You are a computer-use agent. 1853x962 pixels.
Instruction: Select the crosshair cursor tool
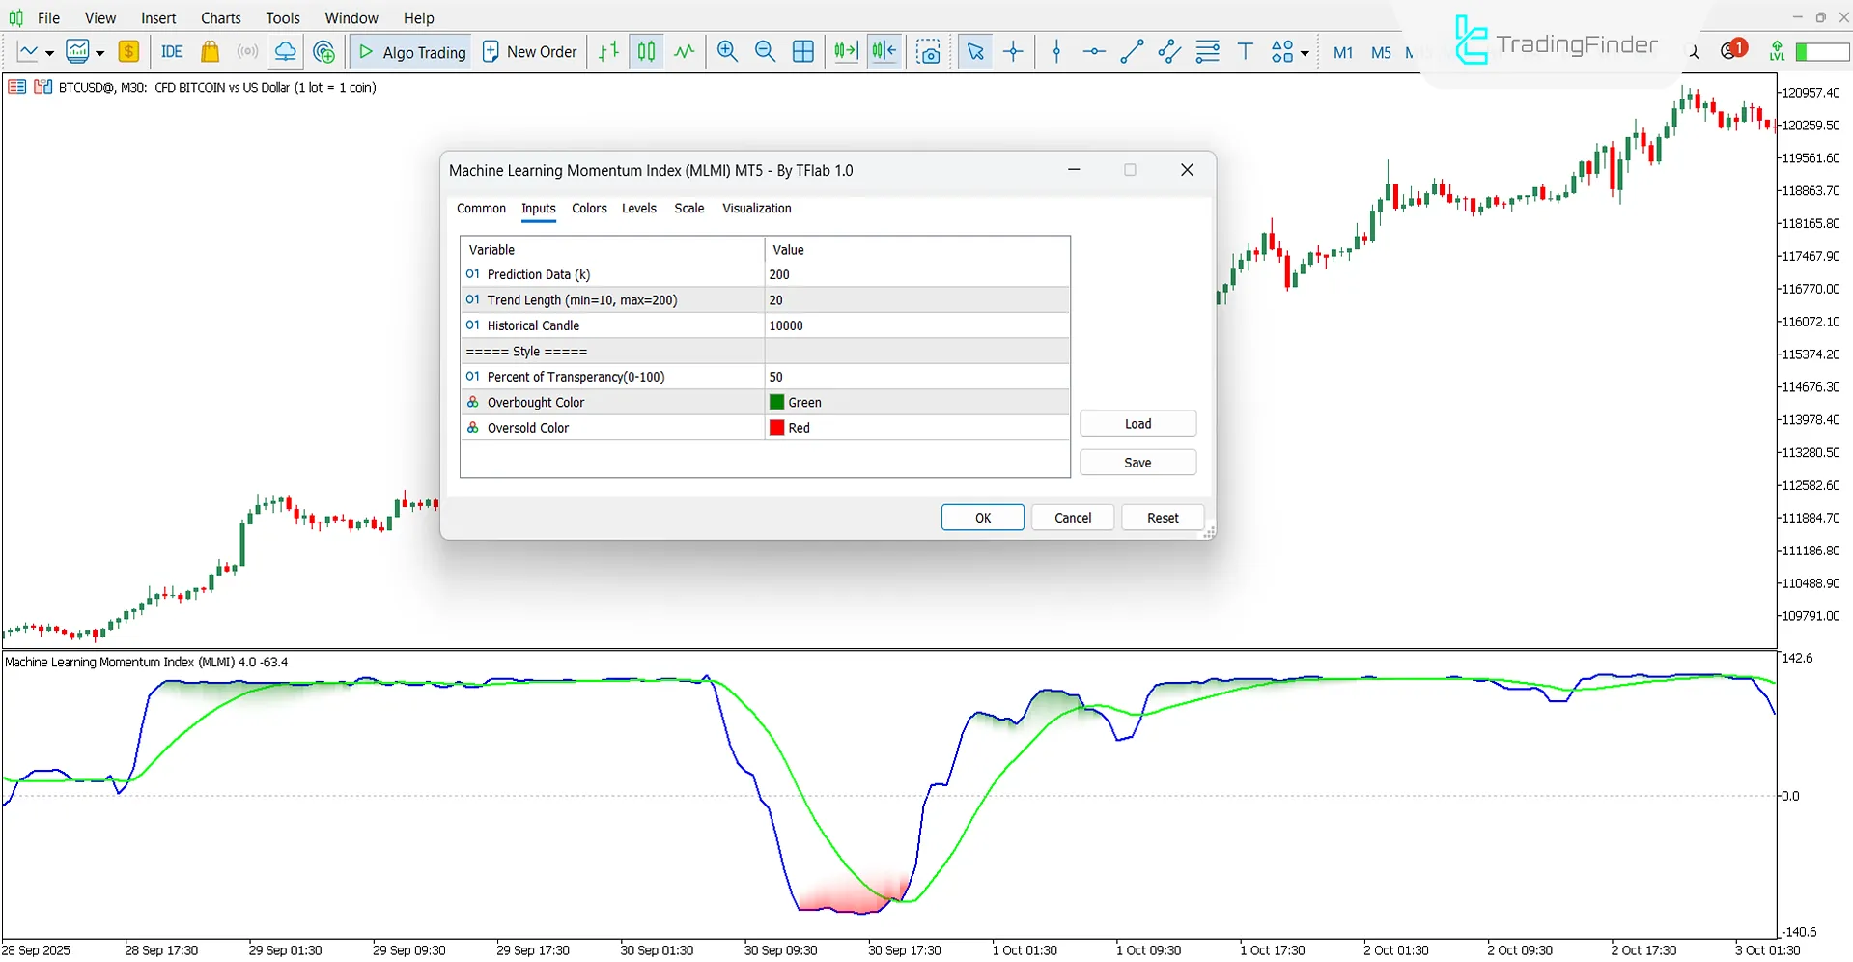tap(1013, 52)
